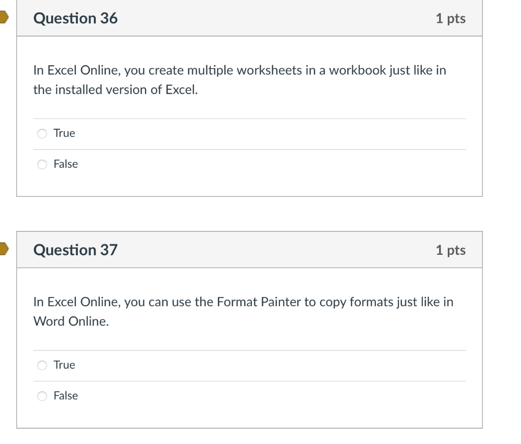This screenshot has width=521, height=444.
Task: Select the True radio button for Question 36
Action: pyautogui.click(x=42, y=133)
